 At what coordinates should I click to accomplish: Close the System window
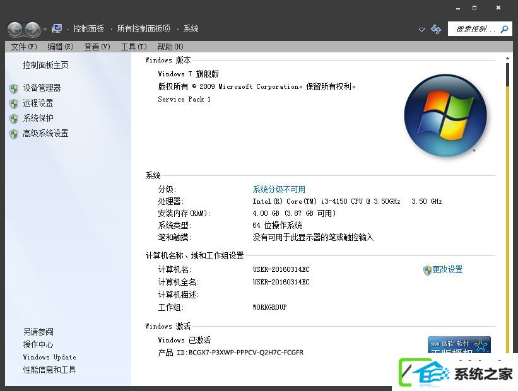[498, 8]
